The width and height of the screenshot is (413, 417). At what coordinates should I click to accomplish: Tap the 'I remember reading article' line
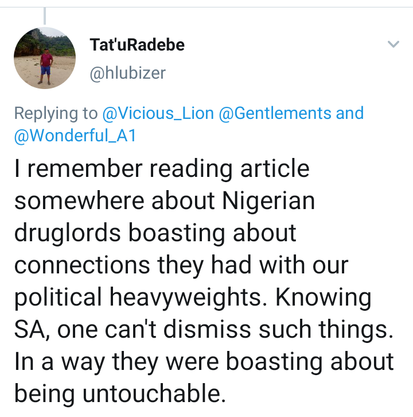coord(162,169)
